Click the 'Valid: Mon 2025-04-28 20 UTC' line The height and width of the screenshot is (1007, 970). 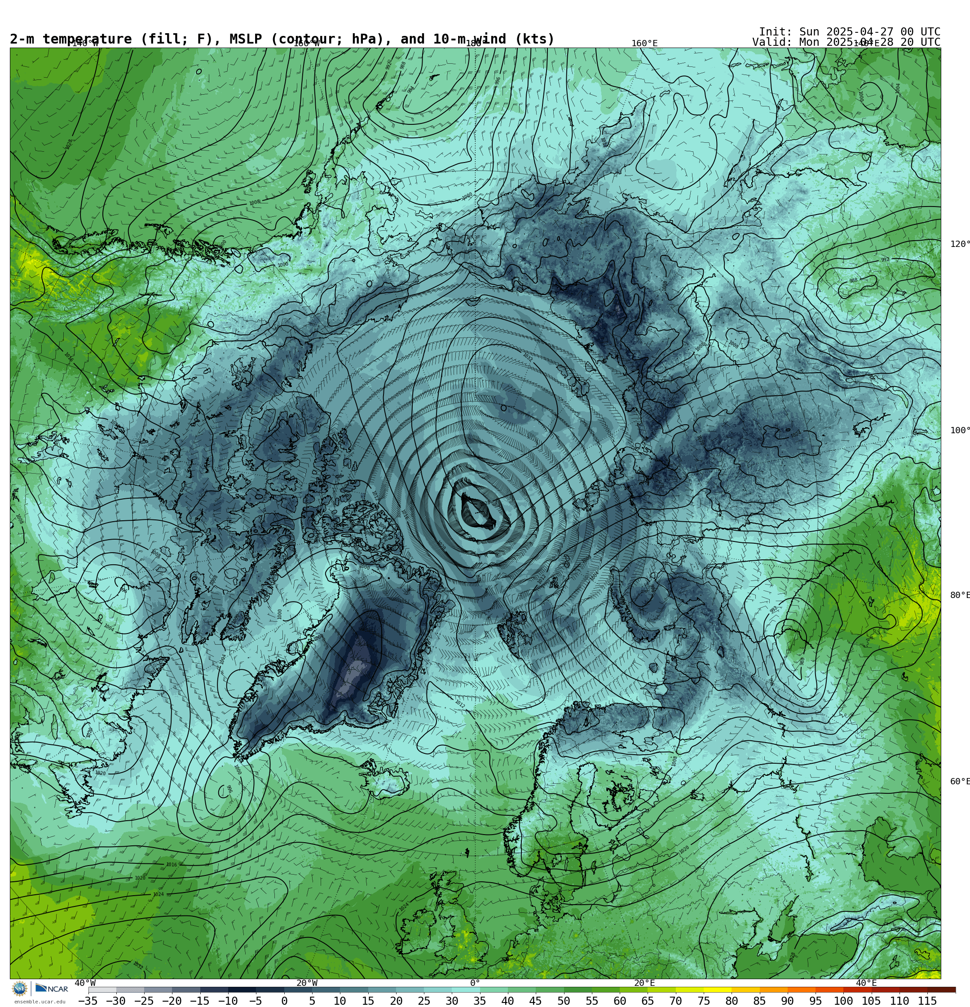click(x=846, y=42)
